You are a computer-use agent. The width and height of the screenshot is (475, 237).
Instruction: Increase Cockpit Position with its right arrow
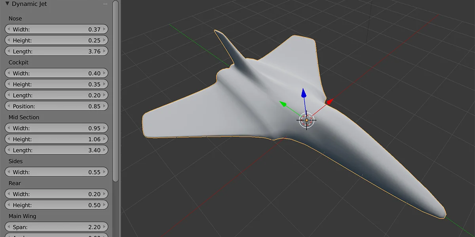pos(104,106)
